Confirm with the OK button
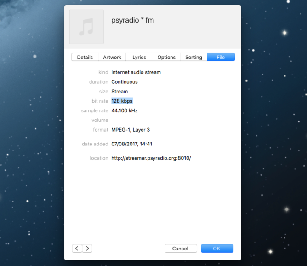Viewport: 307px width, 266px height. point(217,249)
